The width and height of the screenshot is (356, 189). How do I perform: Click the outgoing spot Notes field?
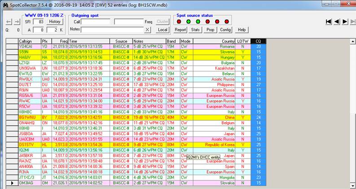[x=112, y=30]
